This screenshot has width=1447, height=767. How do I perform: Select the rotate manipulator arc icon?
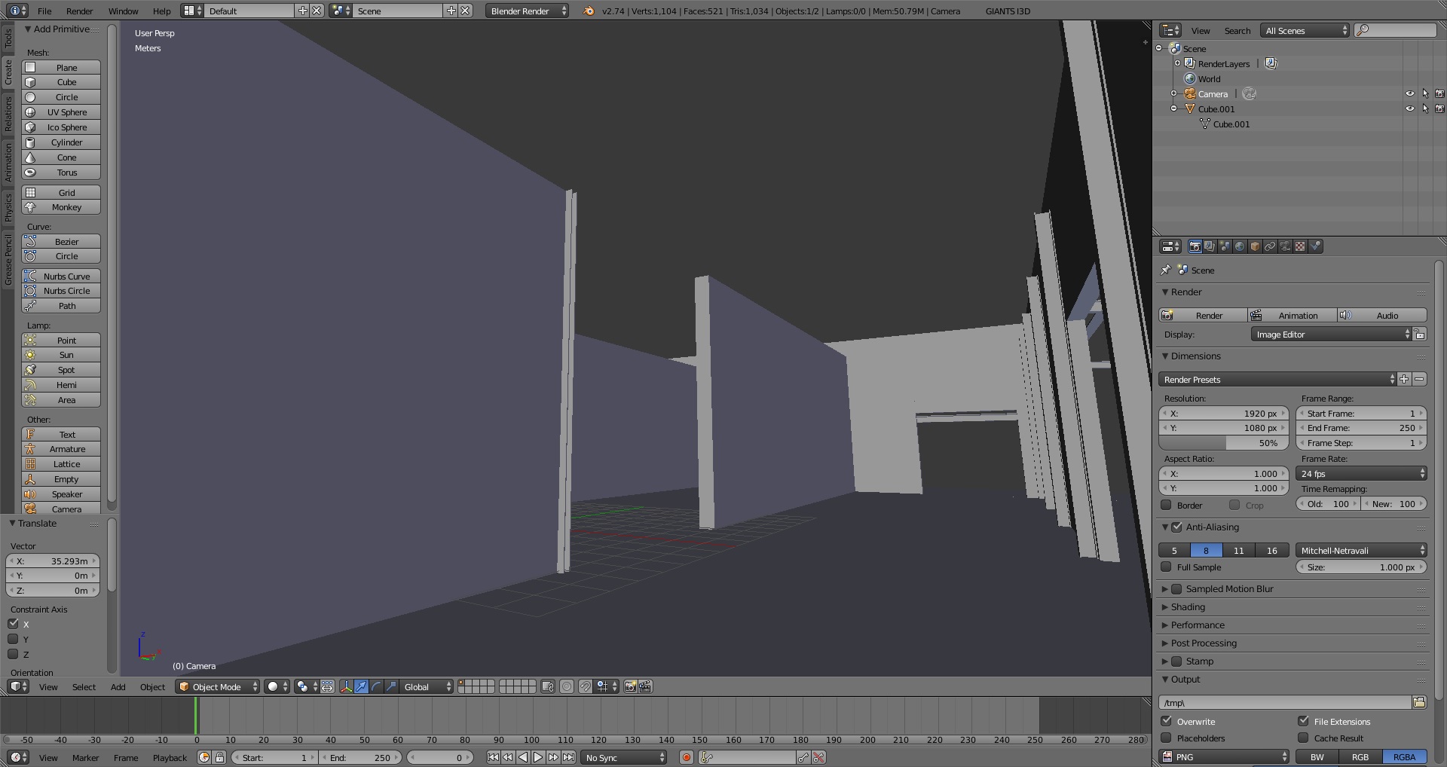(x=376, y=686)
